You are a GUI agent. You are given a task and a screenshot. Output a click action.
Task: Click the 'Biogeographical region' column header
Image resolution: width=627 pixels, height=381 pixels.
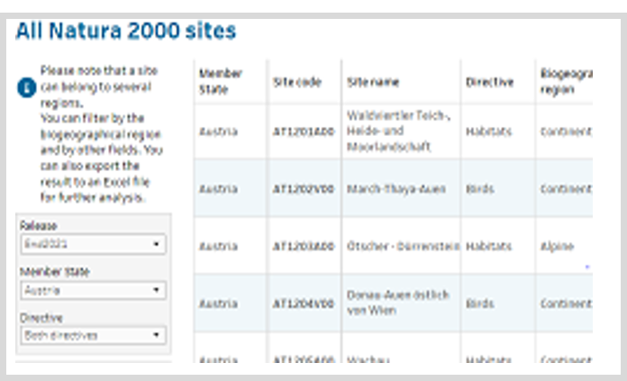coord(566,82)
